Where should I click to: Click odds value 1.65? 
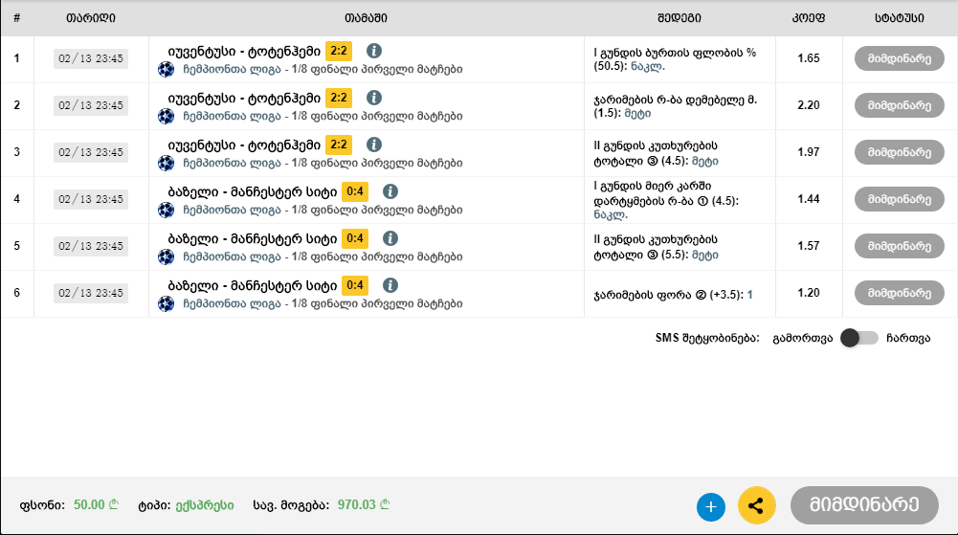[x=809, y=58]
